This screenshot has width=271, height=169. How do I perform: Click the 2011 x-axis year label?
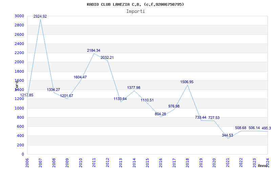[94, 163]
